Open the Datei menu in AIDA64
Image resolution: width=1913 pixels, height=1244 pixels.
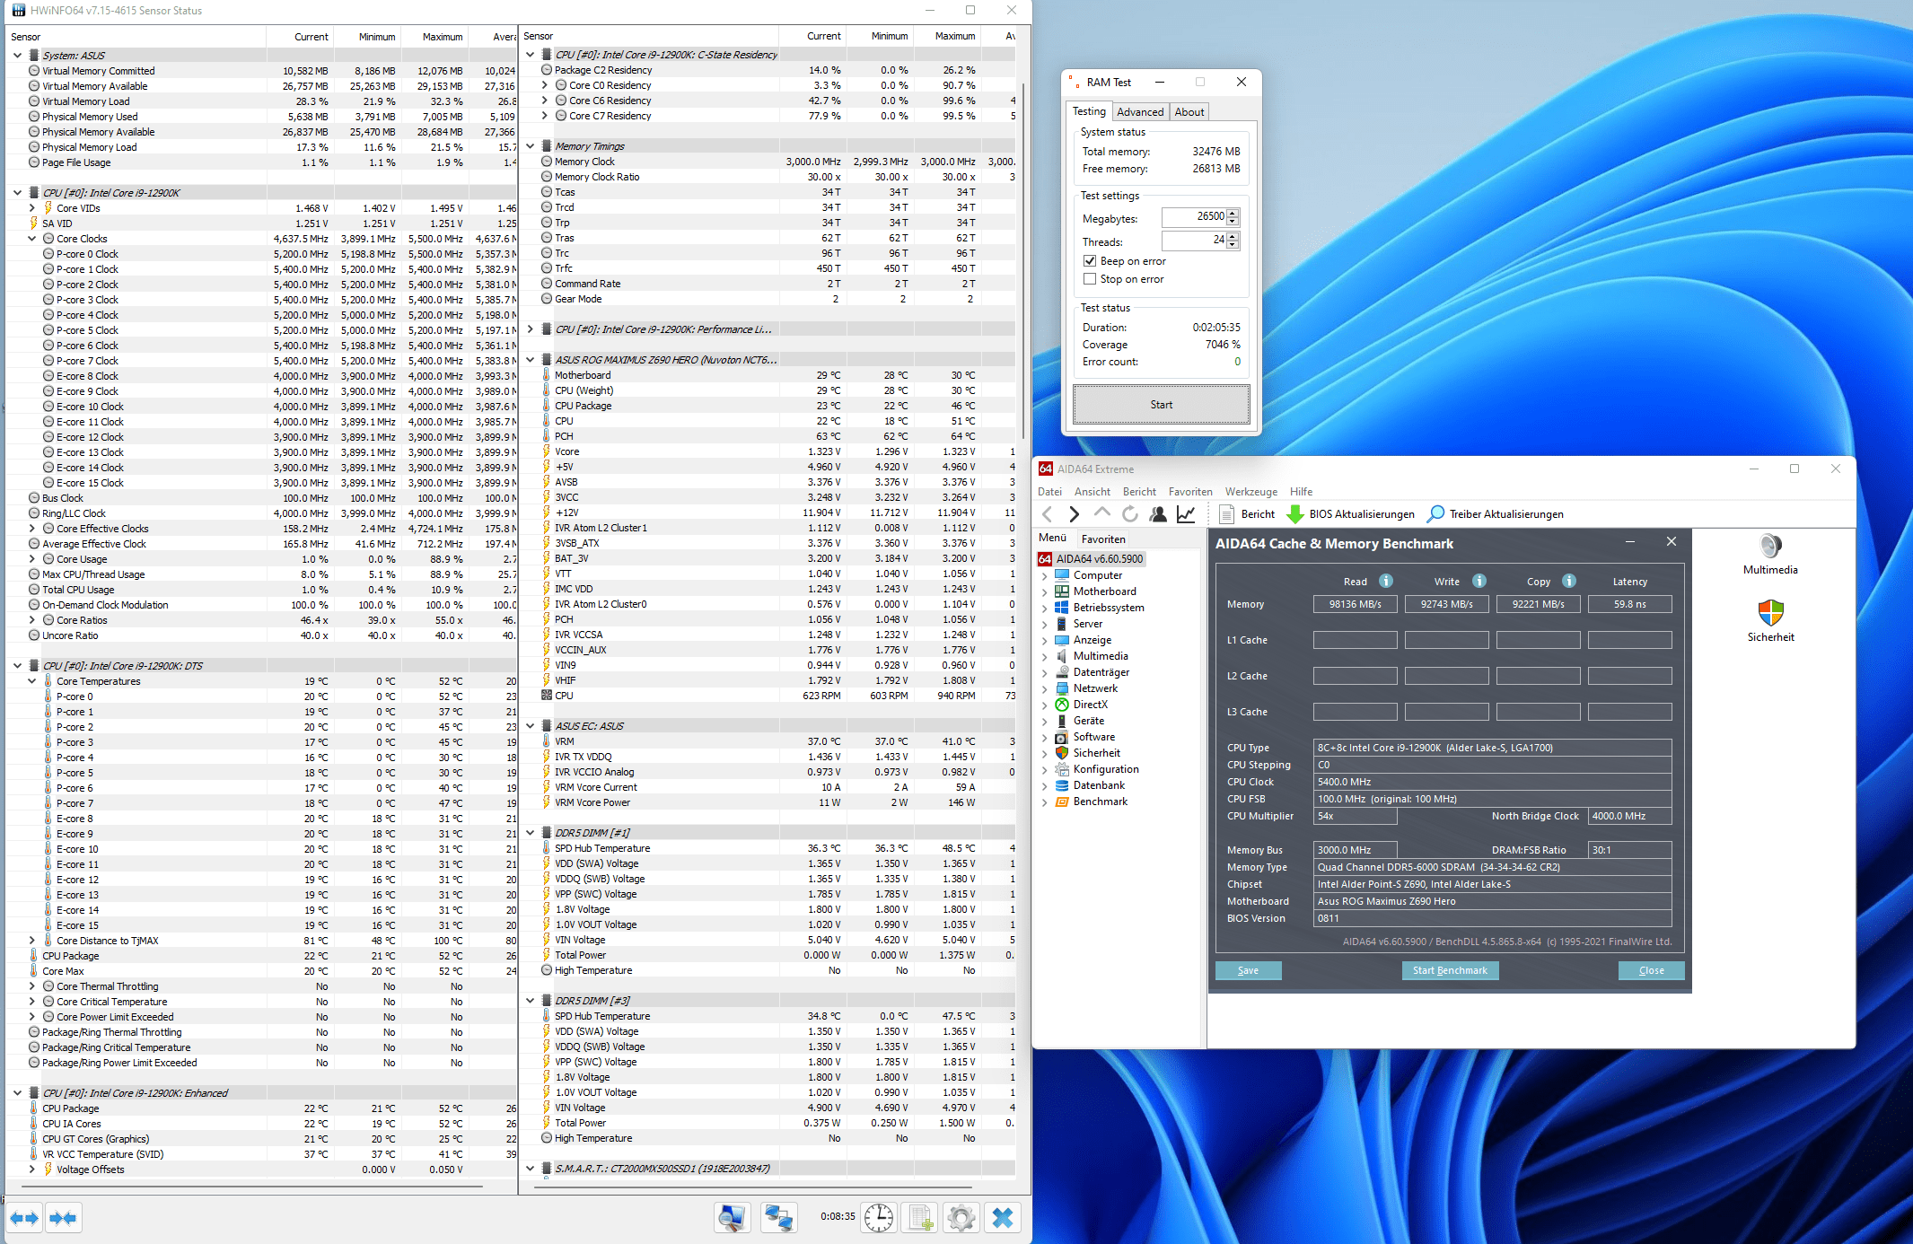(x=1049, y=492)
